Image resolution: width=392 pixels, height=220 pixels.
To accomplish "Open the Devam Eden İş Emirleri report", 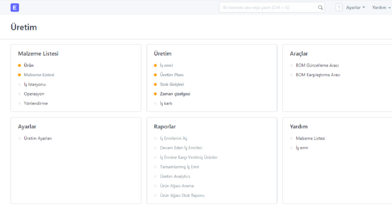I will 181,147.
